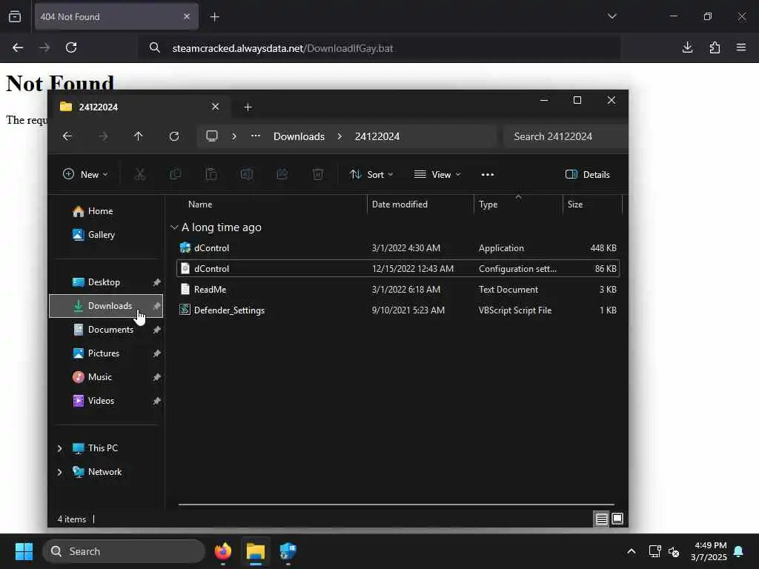759x569 pixels.
Task: Click the Rename icon in Explorer toolbar
Action: 246,175
